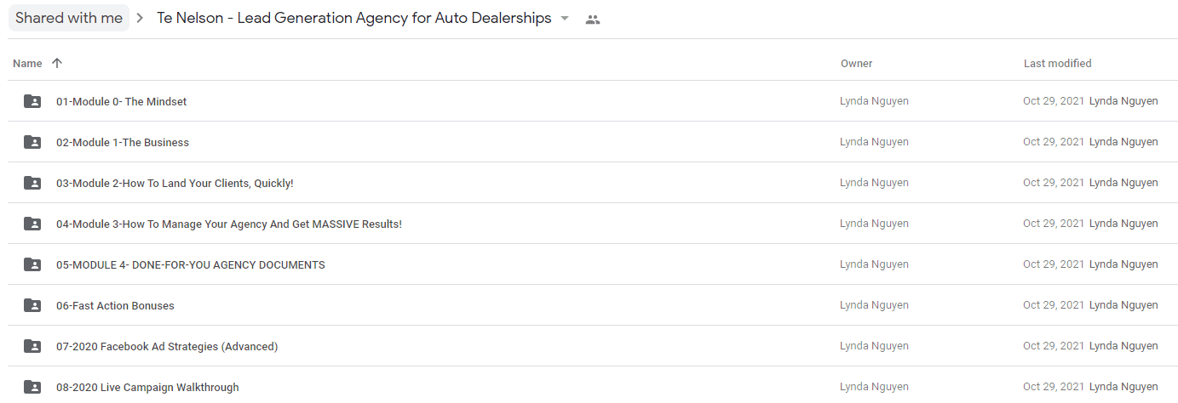Image resolution: width=1178 pixels, height=403 pixels.
Task: Click the breadcrumb chevron separator
Action: click(x=141, y=19)
